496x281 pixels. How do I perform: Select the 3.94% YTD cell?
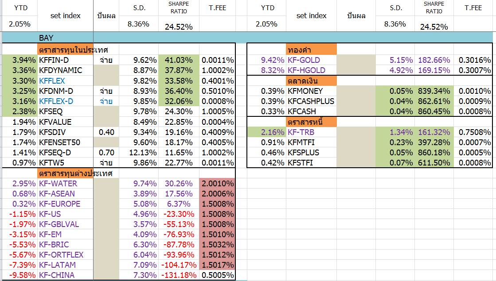point(20,60)
